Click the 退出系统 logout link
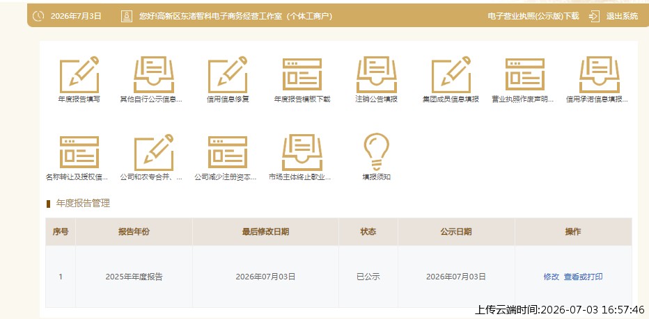Image resolution: width=649 pixels, height=319 pixels. pyautogui.click(x=622, y=16)
